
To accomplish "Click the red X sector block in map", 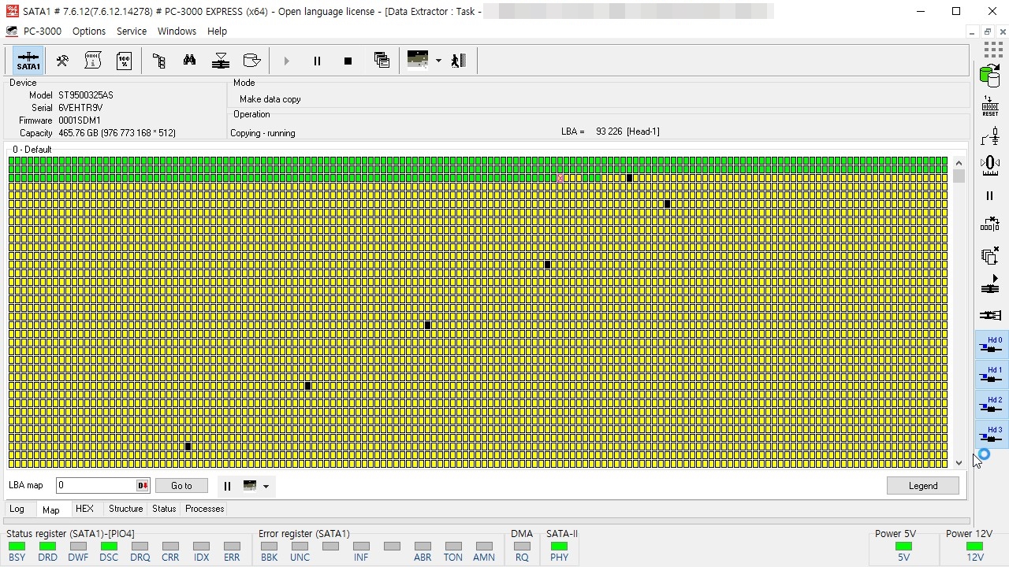I will [560, 179].
